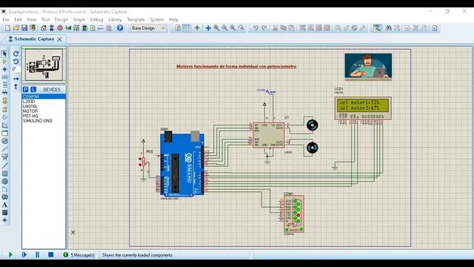Select the Junction Dot mode tool

tap(4, 69)
